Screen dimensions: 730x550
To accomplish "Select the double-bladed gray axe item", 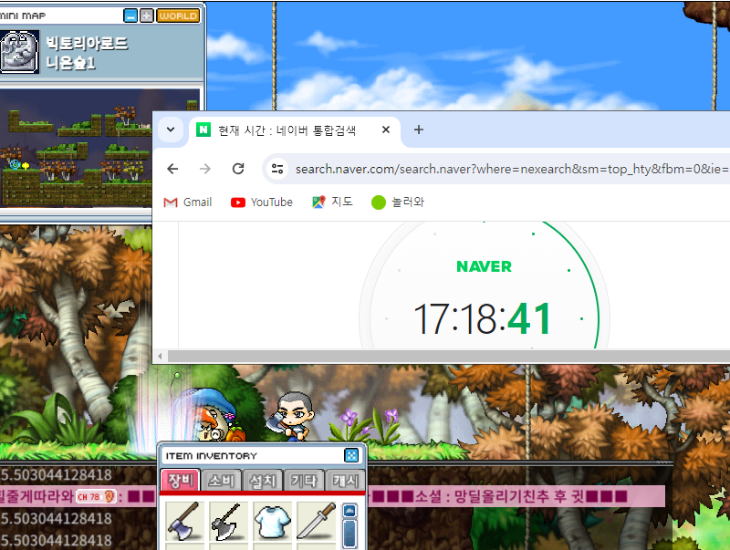I will 227,520.
